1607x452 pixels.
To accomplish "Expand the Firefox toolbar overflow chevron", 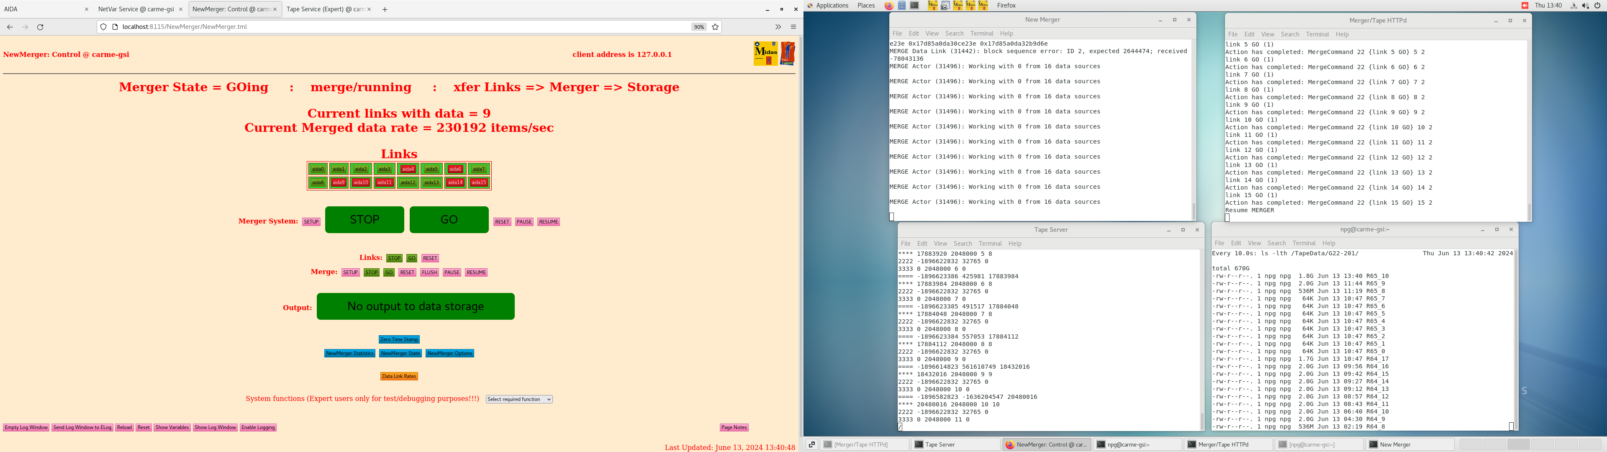I will pos(778,27).
